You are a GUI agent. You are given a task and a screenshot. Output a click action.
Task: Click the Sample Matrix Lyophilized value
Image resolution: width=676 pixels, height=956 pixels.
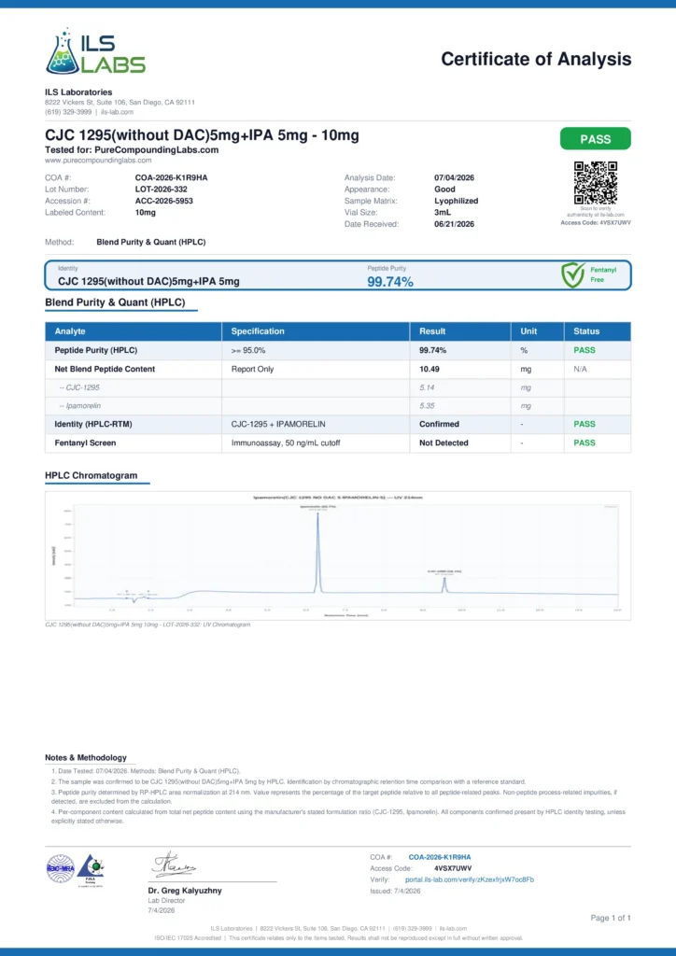click(x=456, y=201)
